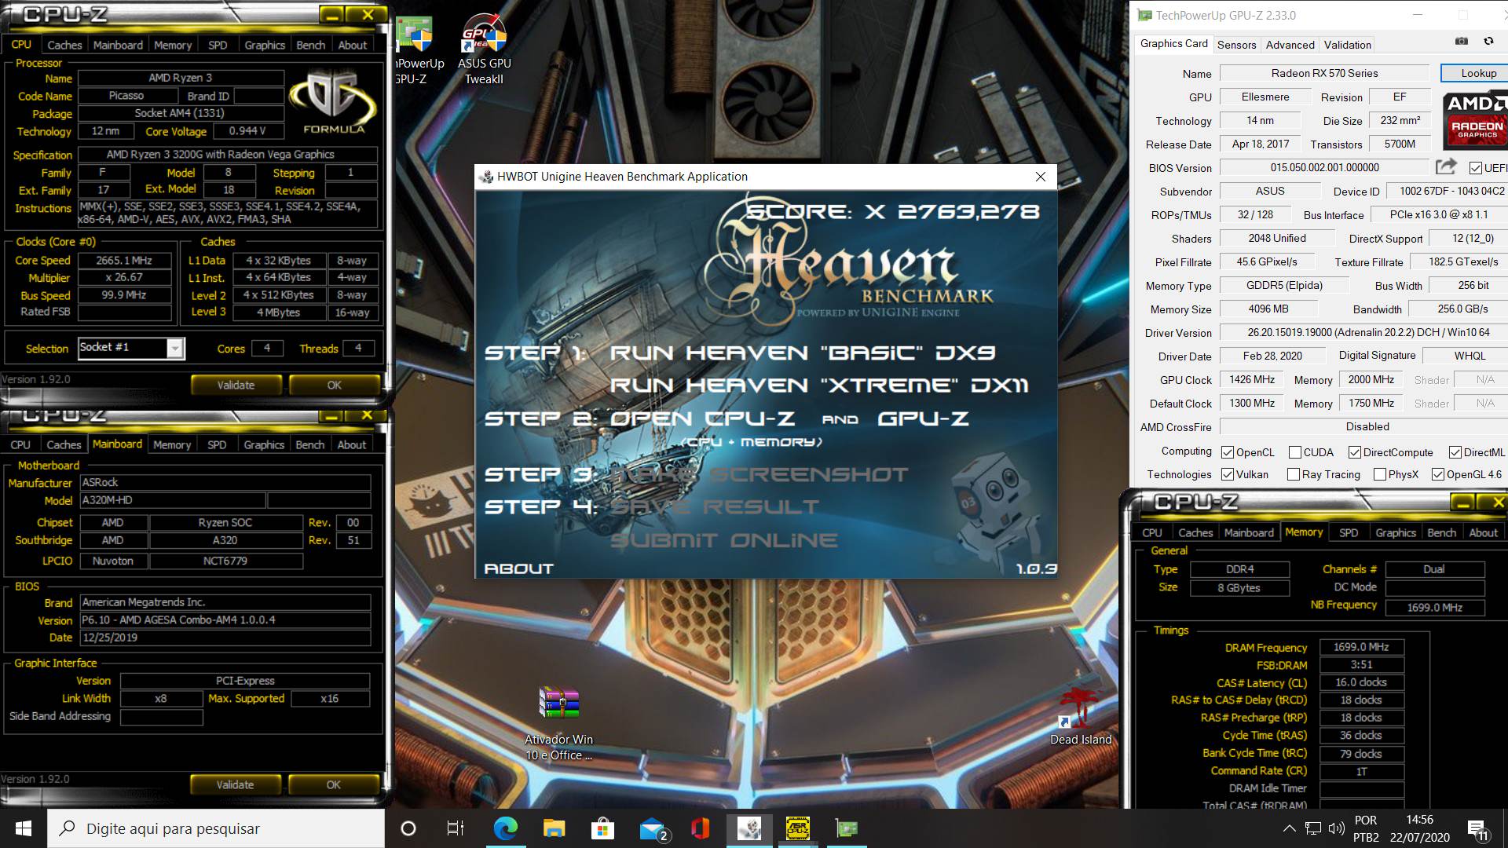Switch to the HWBOT Heaven taskbar icon

point(749,828)
